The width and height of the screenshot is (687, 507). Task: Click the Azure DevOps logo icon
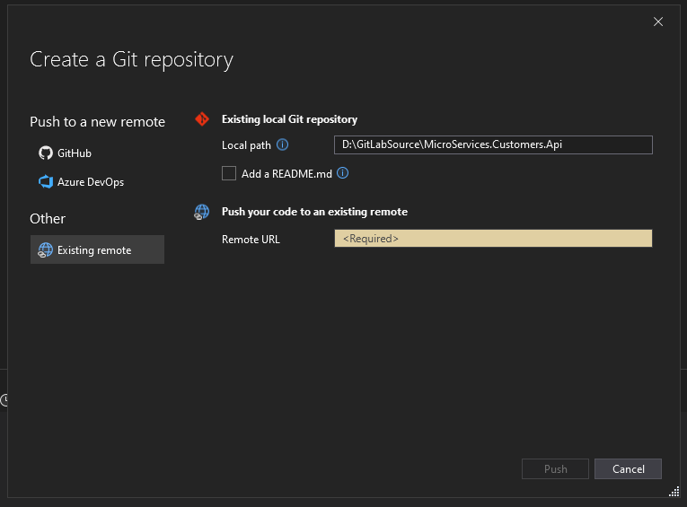[46, 181]
